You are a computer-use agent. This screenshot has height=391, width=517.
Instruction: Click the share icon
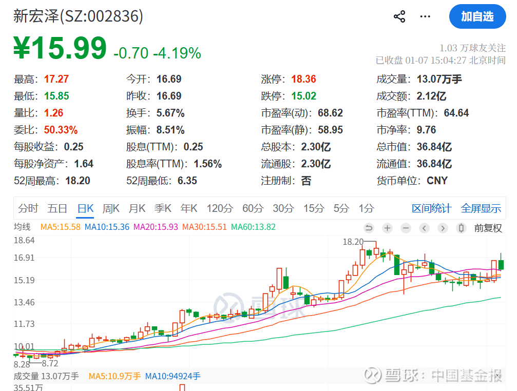(399, 16)
